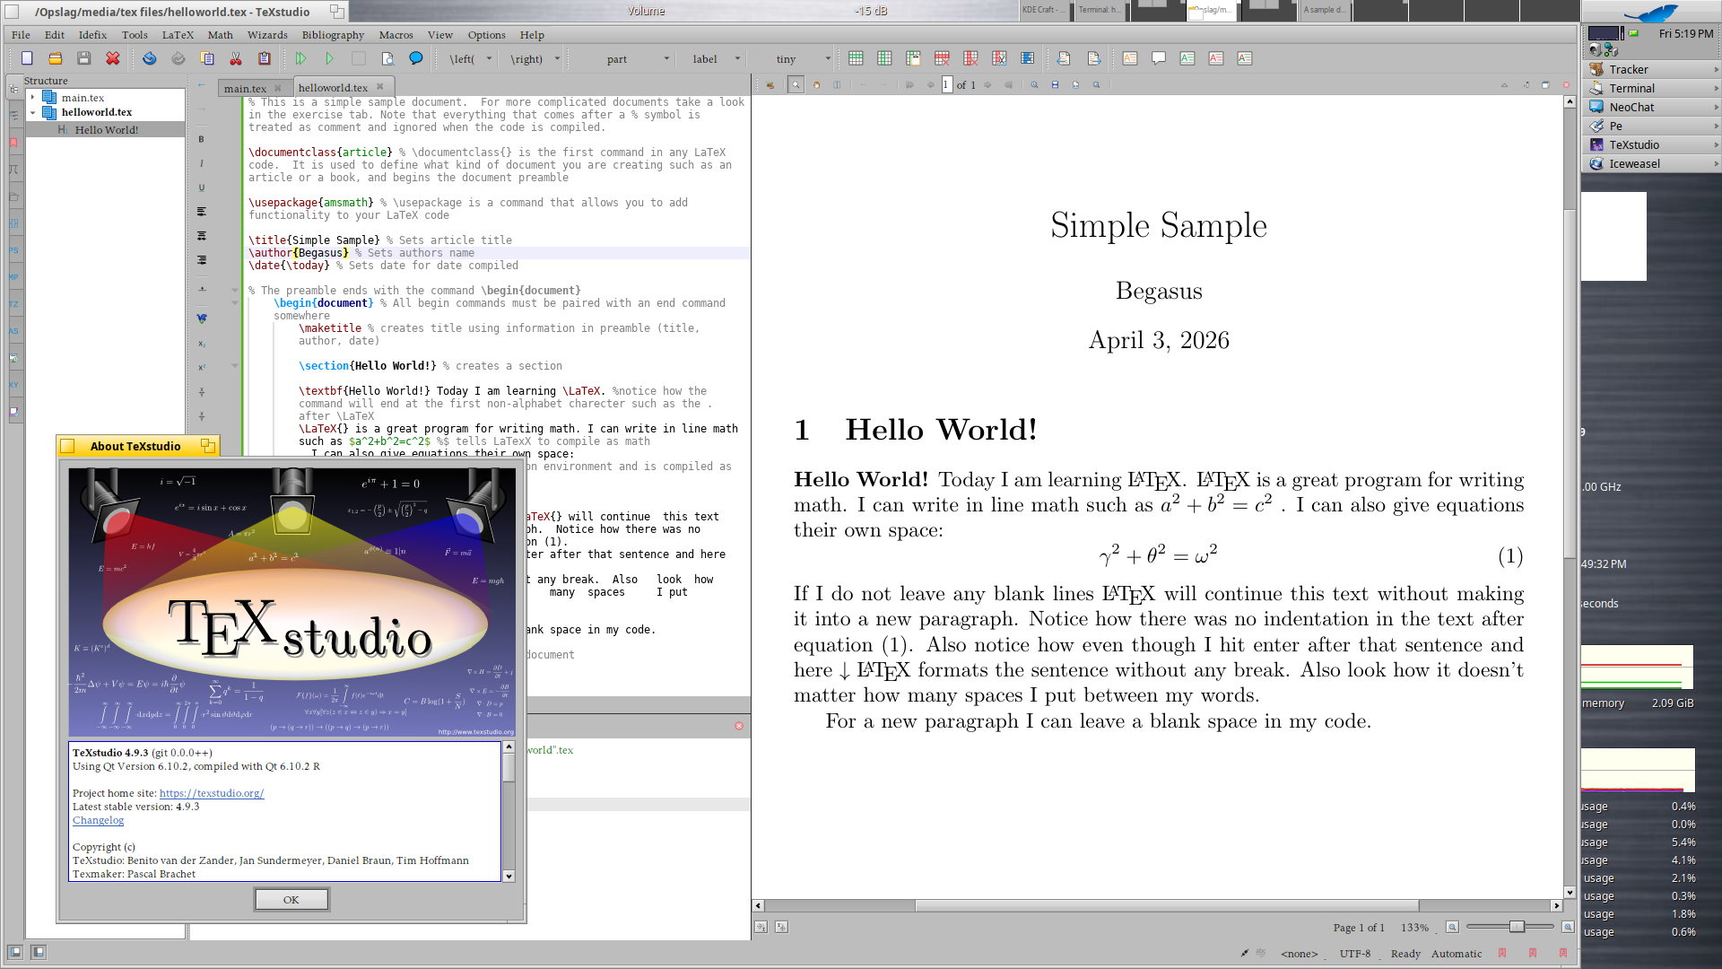Screen dimensions: 1722x969
Task: Open the Bibliography menu
Action: point(333,35)
